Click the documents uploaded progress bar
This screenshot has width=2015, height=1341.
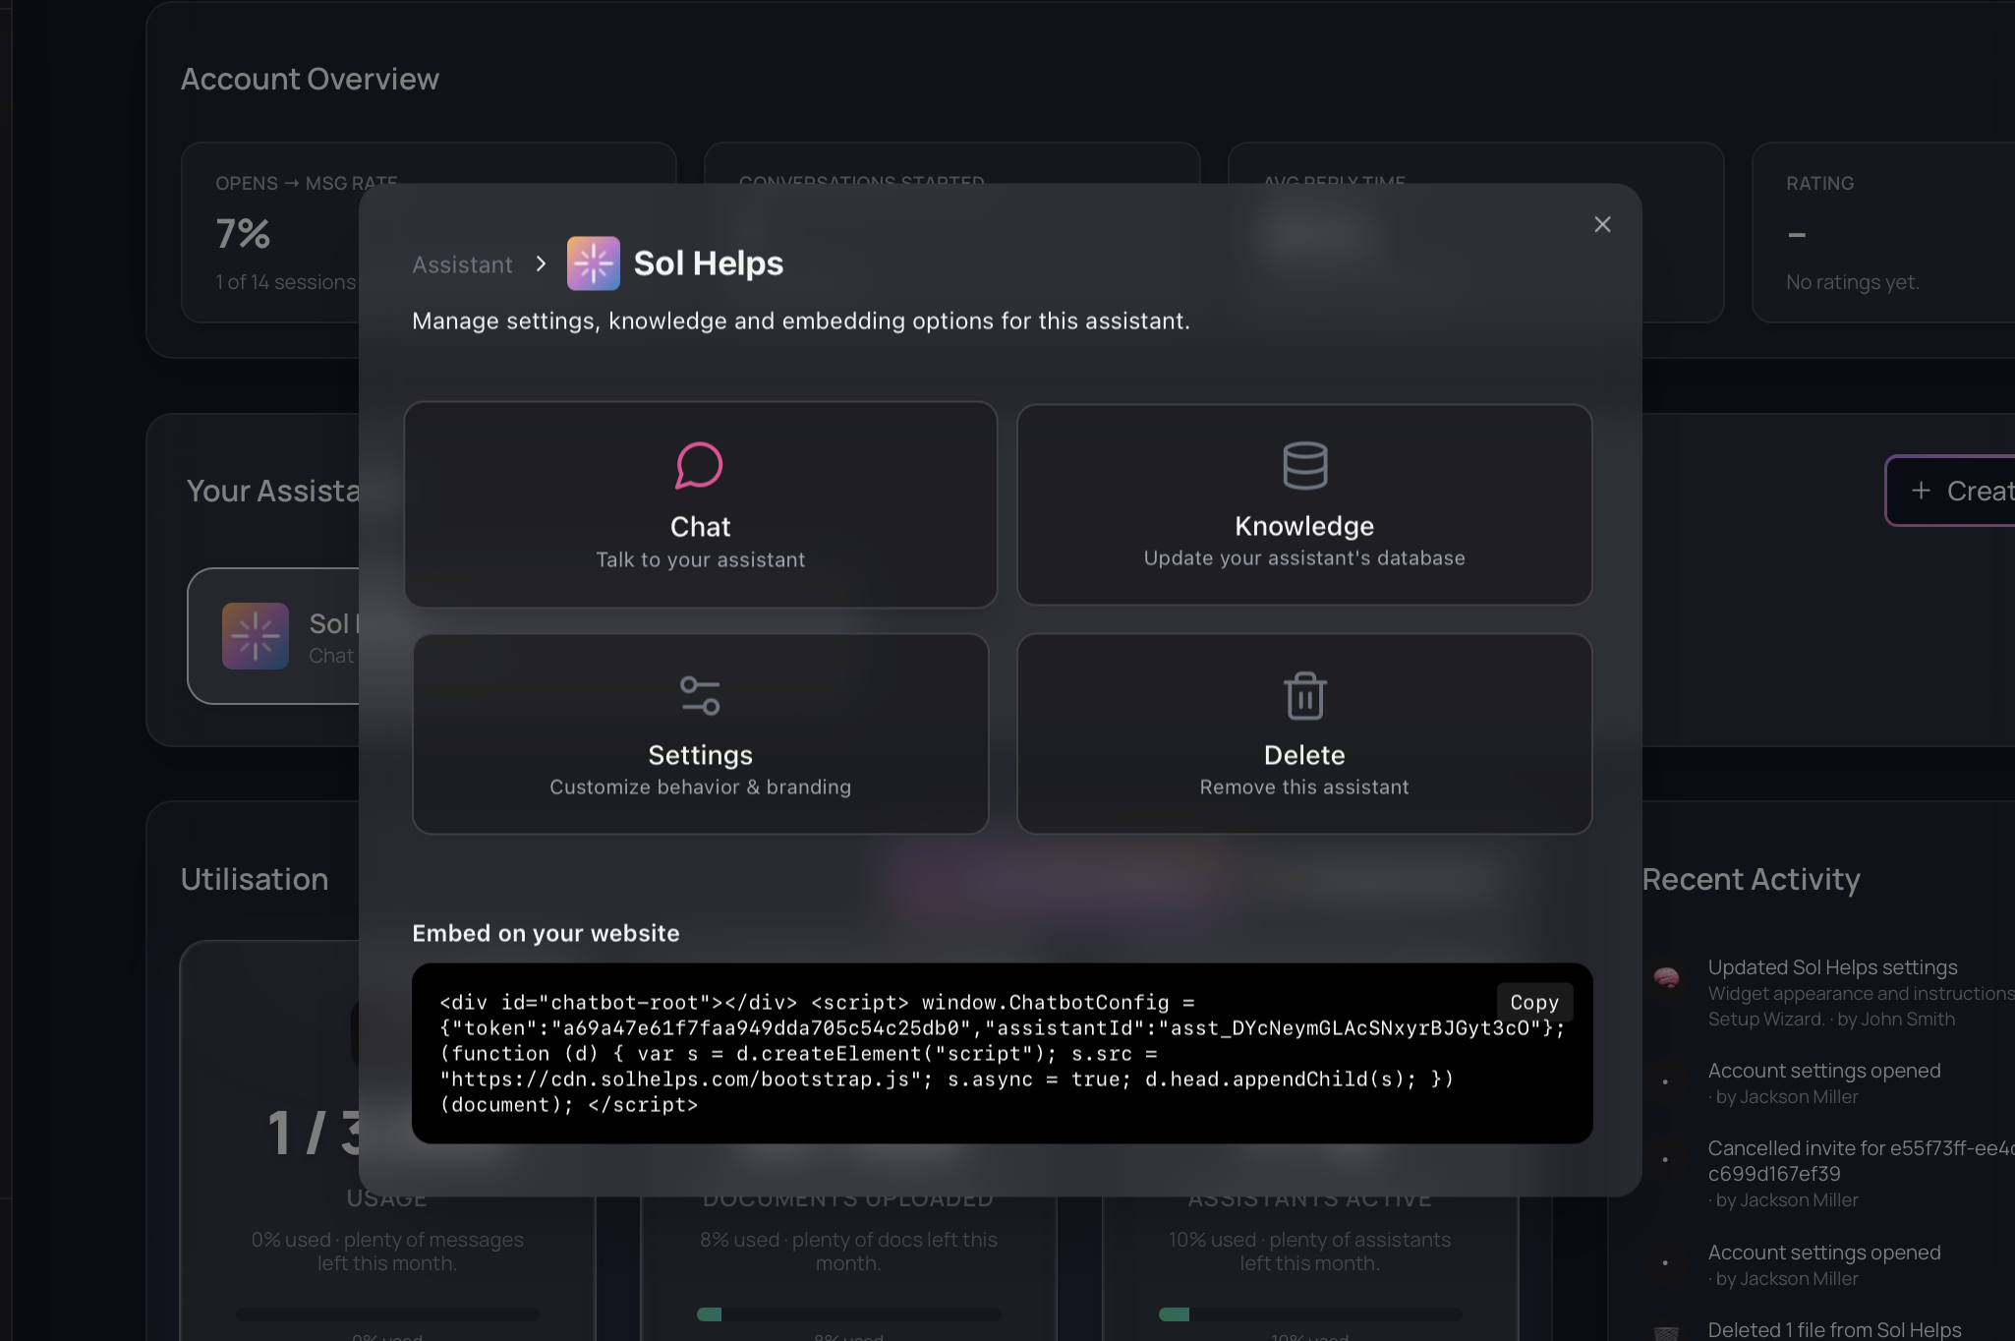[847, 1314]
